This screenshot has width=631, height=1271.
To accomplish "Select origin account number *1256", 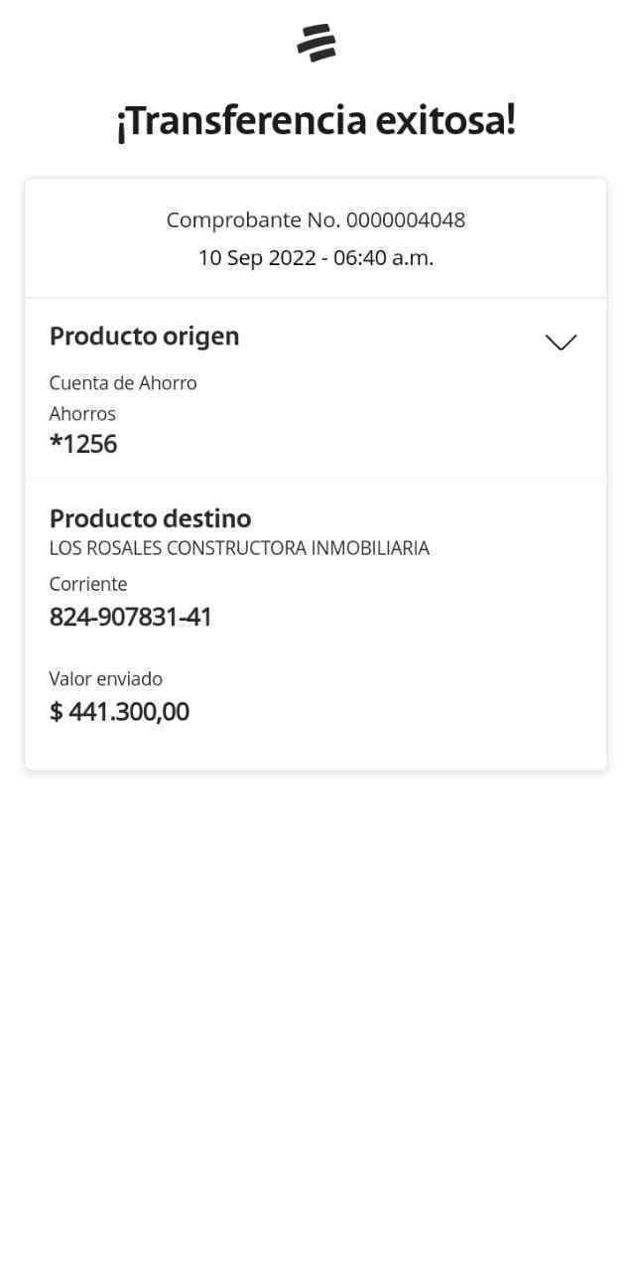I will pos(83,444).
